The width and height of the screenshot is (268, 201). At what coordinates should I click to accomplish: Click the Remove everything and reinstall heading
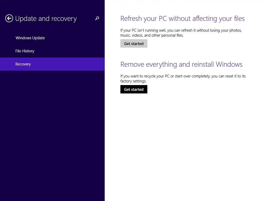[x=181, y=64]
